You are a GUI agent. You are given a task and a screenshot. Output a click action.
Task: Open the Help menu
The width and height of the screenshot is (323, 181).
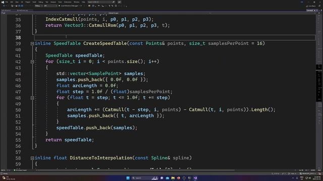[83, 2]
